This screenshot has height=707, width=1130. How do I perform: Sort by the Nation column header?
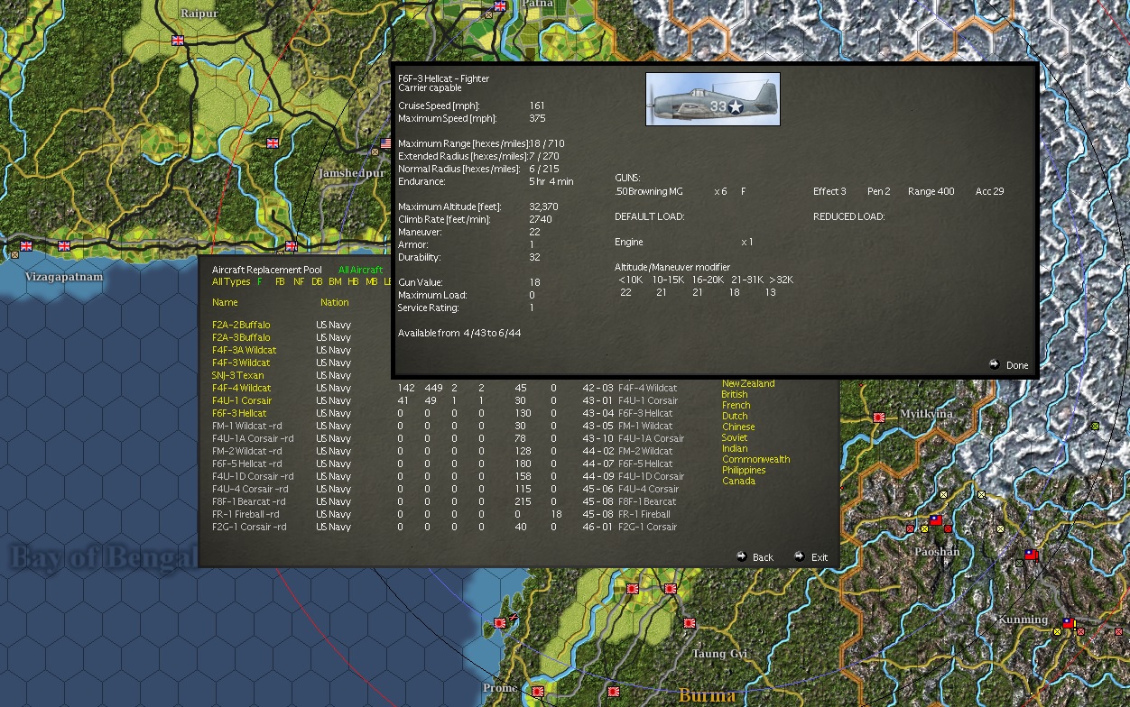(334, 302)
